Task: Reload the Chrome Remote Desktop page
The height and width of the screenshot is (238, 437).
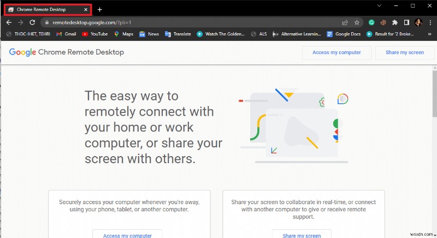Action: (32, 22)
